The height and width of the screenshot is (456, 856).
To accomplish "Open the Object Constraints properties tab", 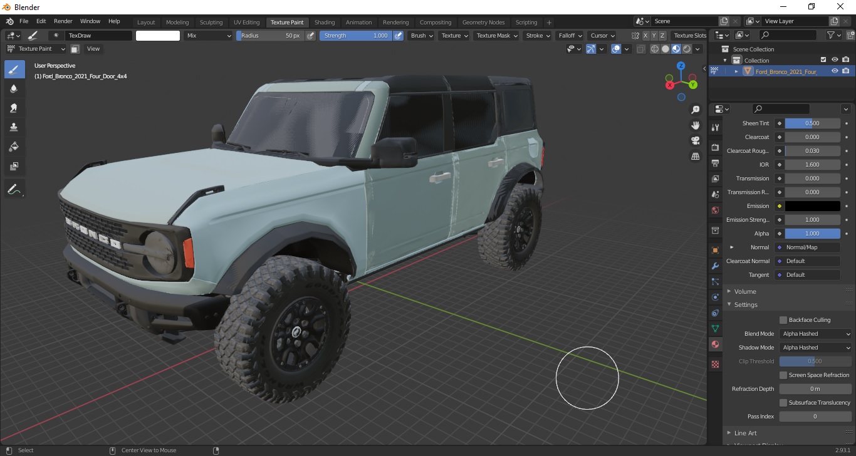I will [x=715, y=313].
